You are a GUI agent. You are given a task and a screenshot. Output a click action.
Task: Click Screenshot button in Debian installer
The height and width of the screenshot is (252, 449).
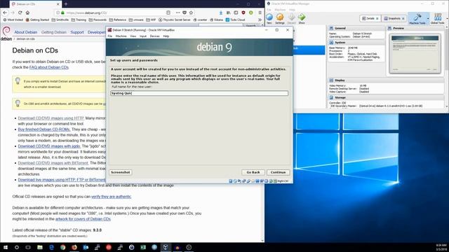[x=121, y=172]
